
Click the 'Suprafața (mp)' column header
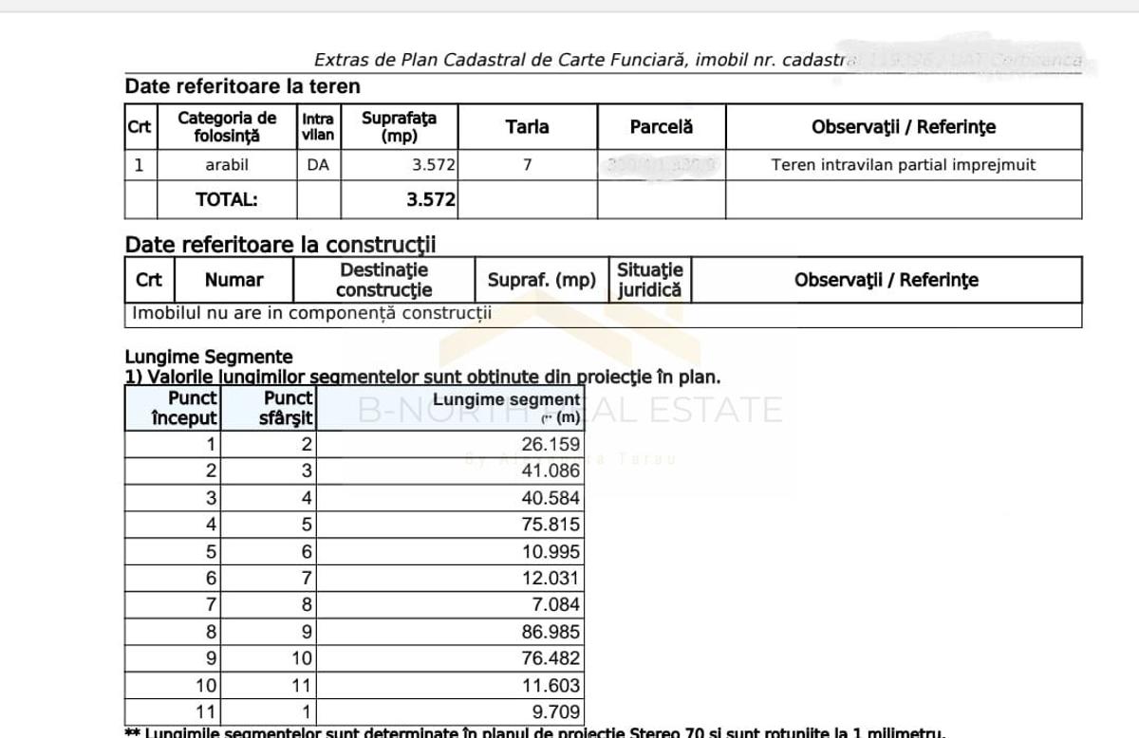pos(399,127)
